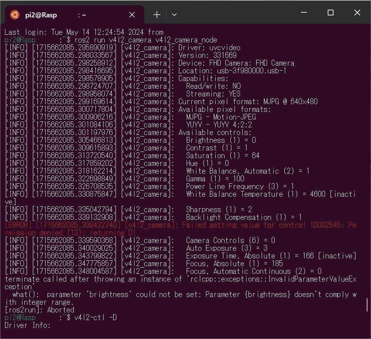Close the pi2@Rasp terminal tab
This screenshot has height=339, width=371.
[x=132, y=15]
